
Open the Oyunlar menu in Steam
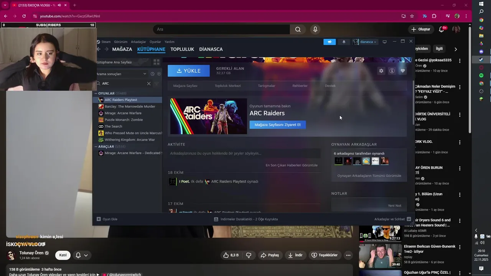[155, 42]
